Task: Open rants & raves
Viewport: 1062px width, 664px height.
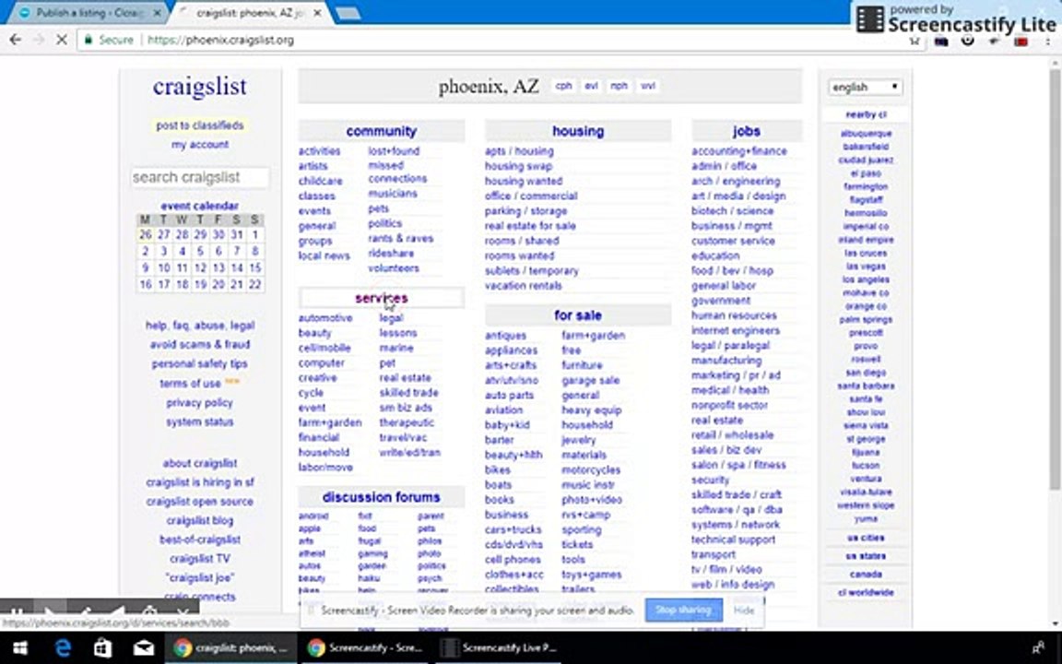Action: tap(400, 238)
